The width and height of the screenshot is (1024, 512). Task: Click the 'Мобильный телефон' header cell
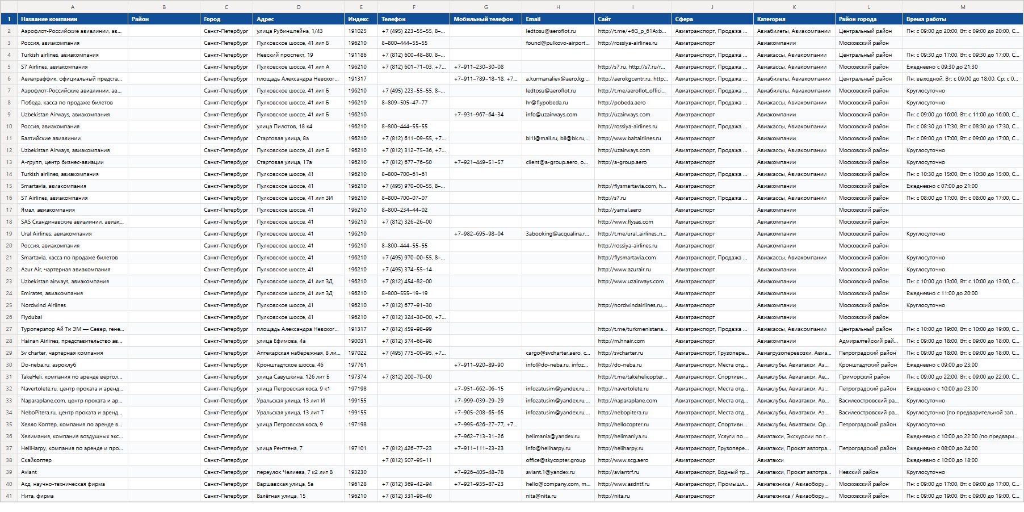click(486, 19)
